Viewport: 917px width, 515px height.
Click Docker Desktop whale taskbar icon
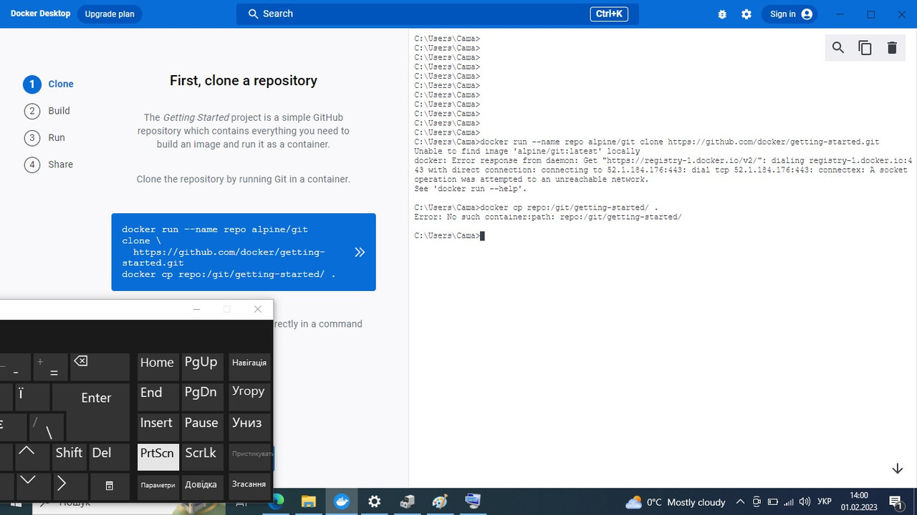tap(342, 501)
